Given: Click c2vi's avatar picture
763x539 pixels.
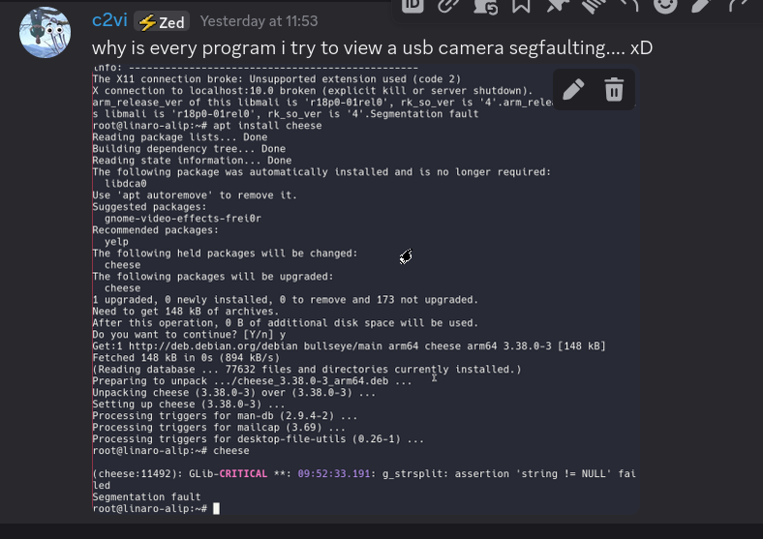Looking at the screenshot, I should click(x=45, y=32).
